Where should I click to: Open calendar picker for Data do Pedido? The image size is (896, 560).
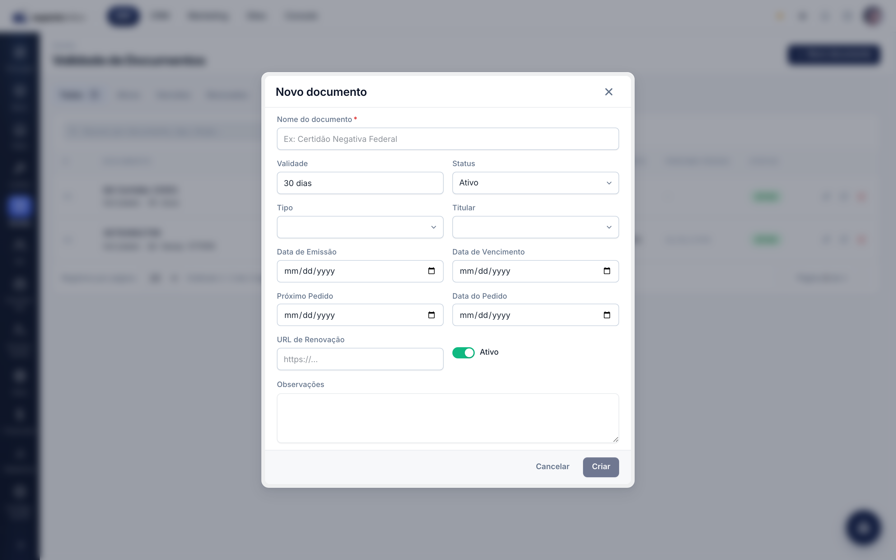pyautogui.click(x=607, y=315)
